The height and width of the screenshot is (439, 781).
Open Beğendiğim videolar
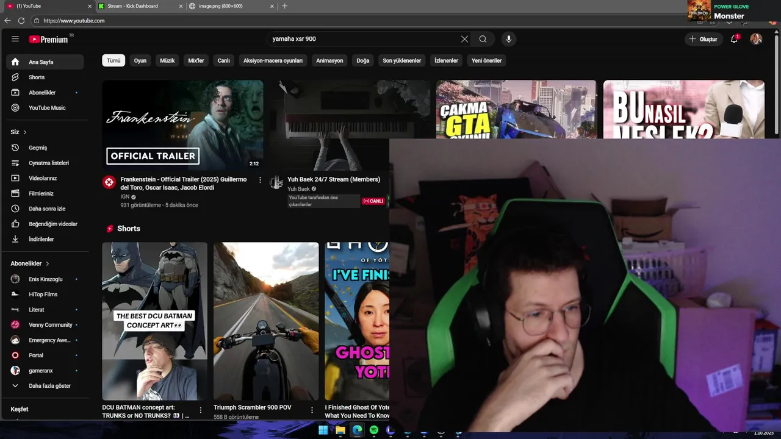point(45,224)
